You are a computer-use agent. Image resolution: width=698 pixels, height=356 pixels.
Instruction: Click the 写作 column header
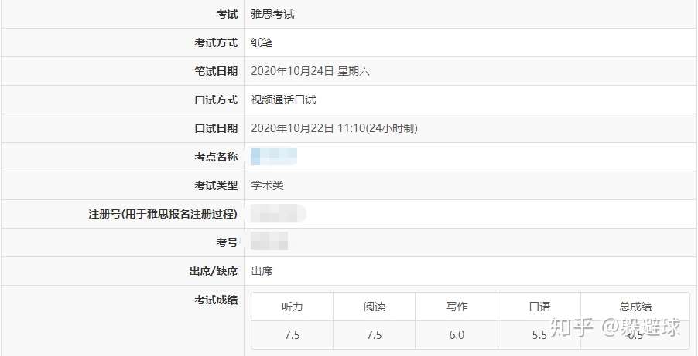point(457,307)
